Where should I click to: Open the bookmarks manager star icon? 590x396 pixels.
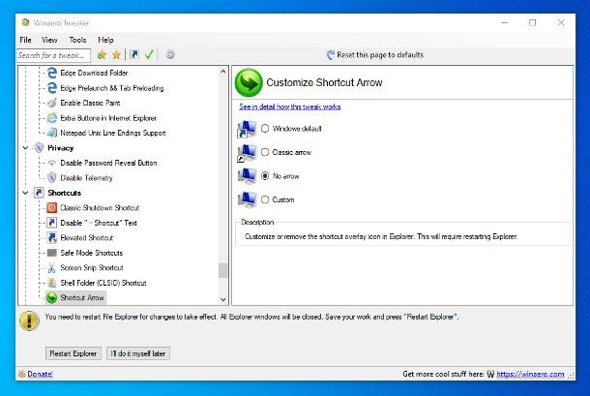(x=116, y=55)
